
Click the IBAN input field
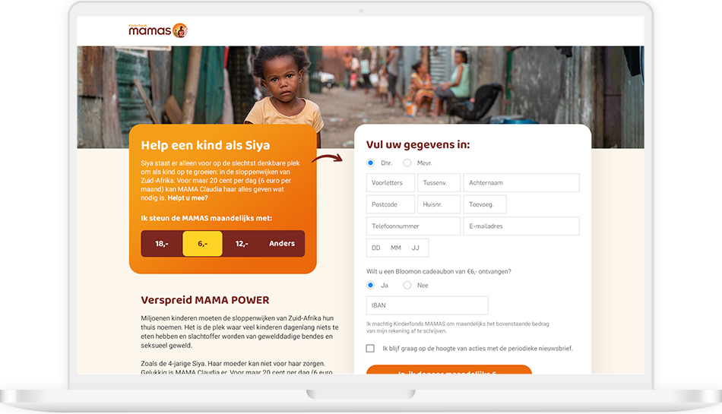[x=427, y=305]
